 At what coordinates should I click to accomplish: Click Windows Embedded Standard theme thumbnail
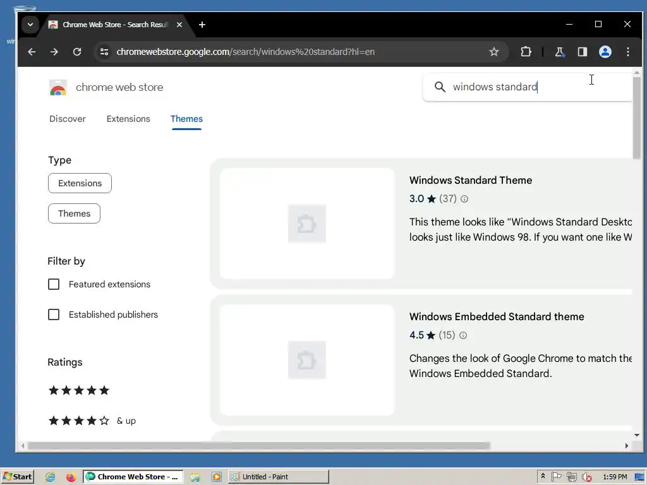(307, 360)
